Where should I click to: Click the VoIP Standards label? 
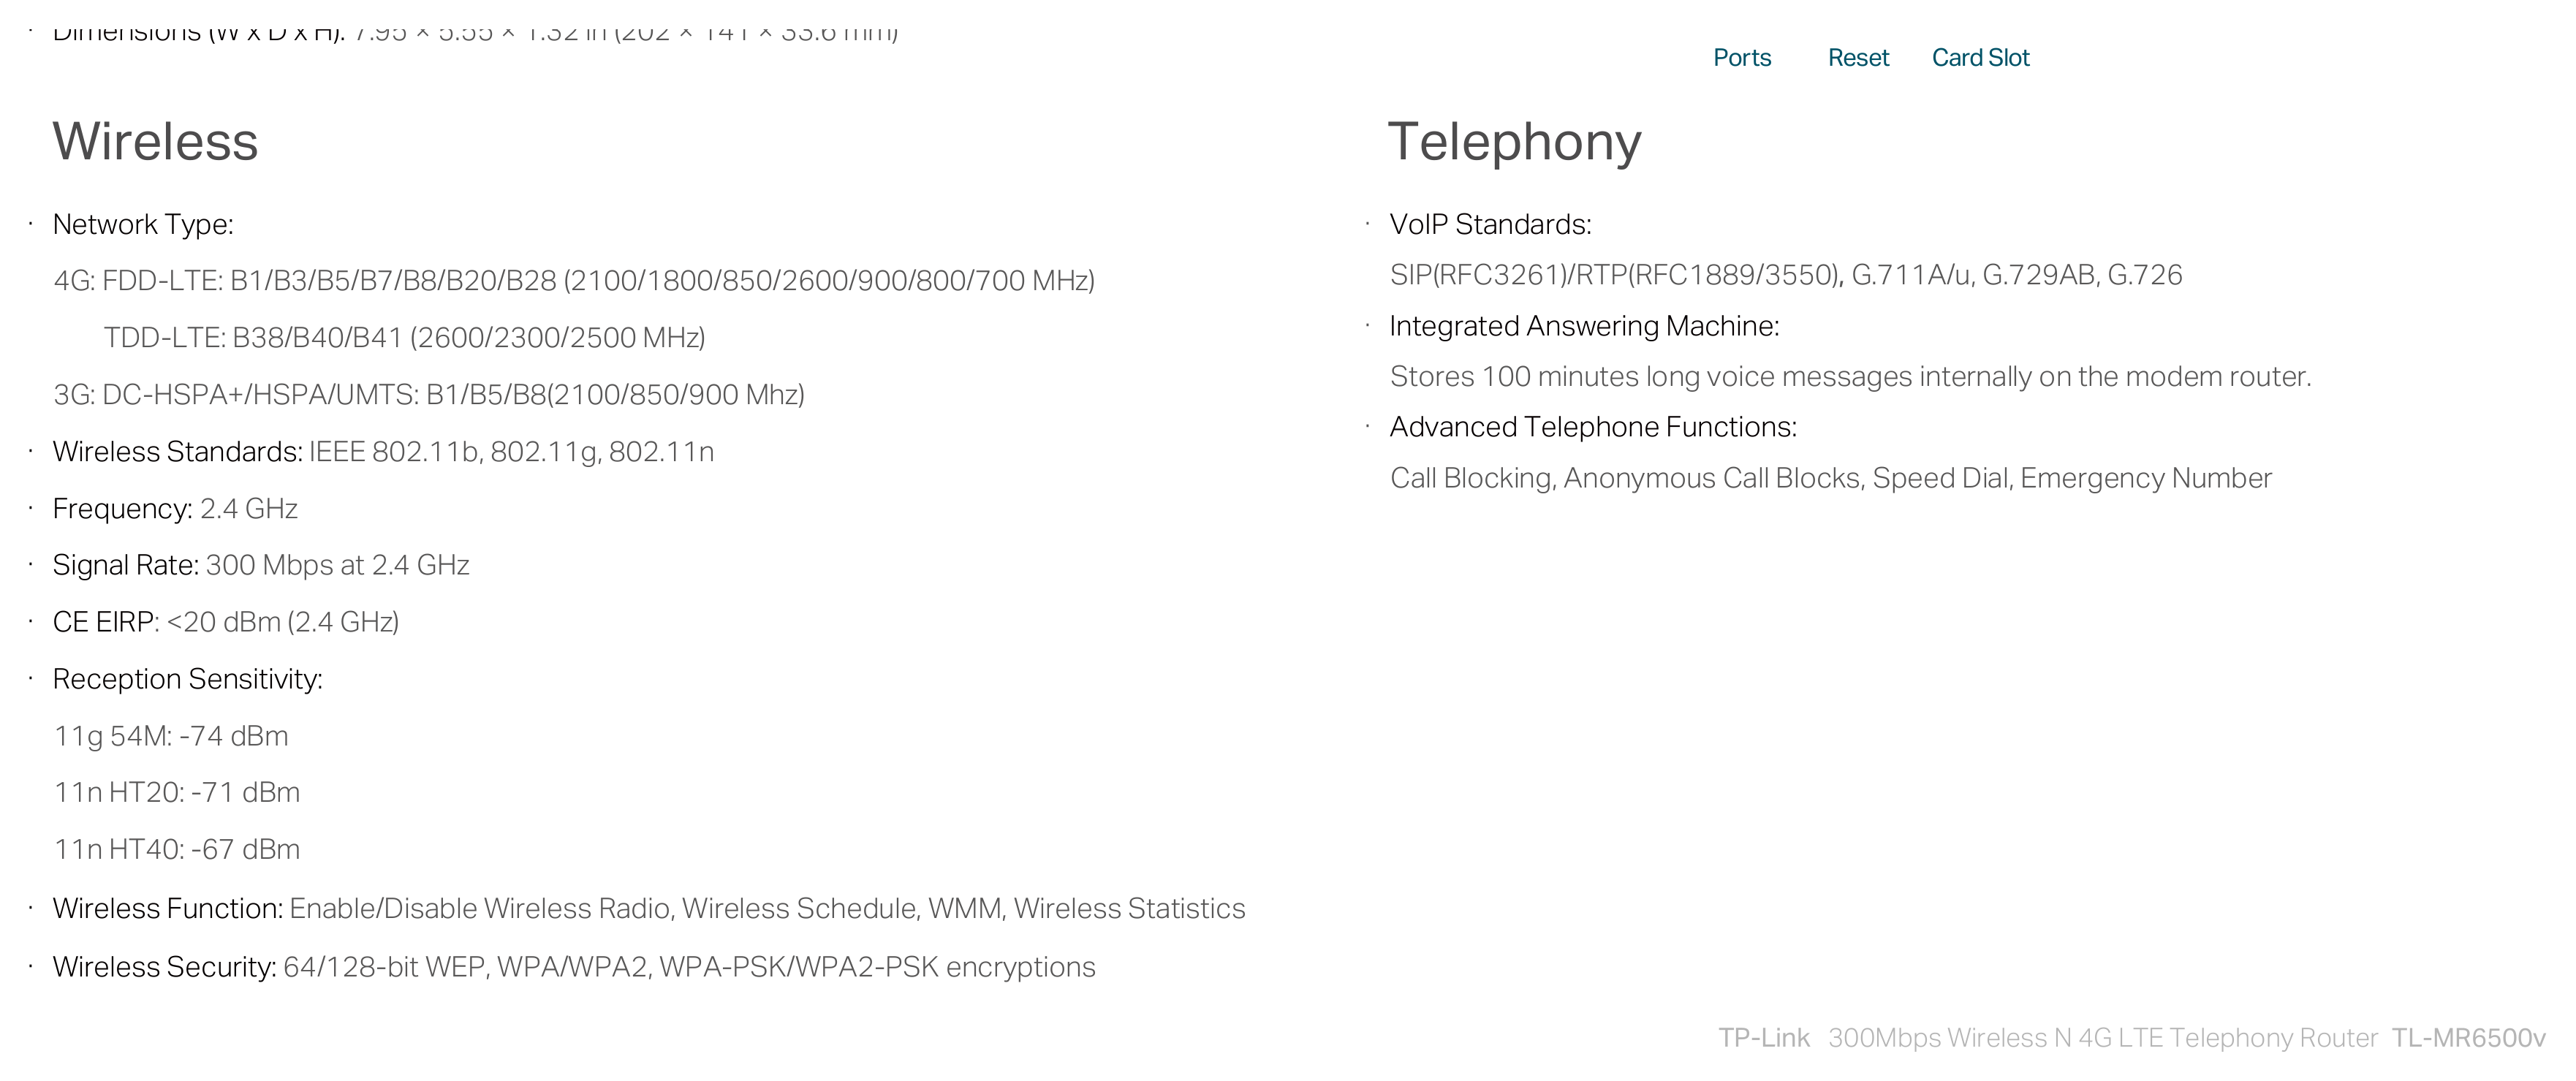1490,224
